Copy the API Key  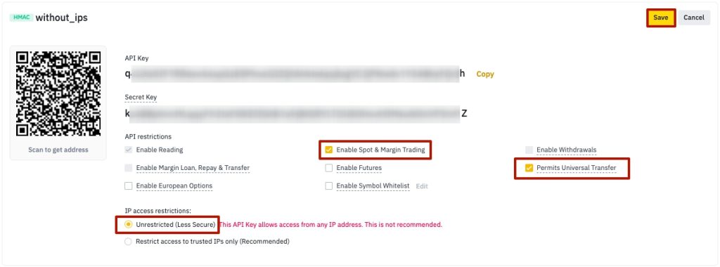click(485, 74)
